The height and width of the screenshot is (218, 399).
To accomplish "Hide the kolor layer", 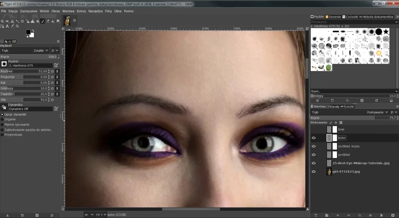I will [x=314, y=138].
